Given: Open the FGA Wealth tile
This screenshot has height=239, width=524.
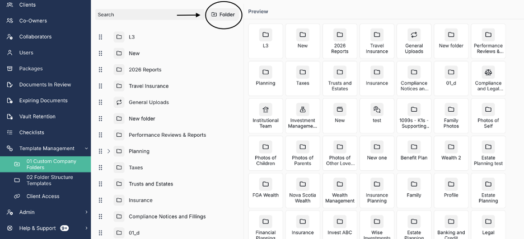Looking at the screenshot, I should coord(266,190).
